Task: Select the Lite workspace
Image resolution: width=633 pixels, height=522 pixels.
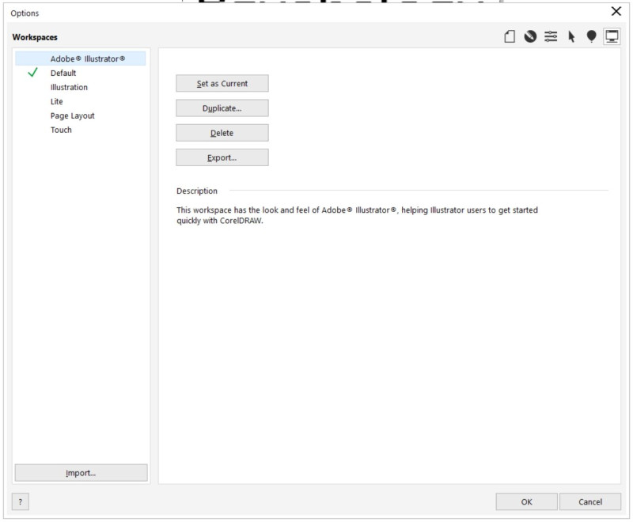Action: tap(81, 101)
